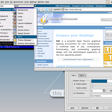Screen dimensions: 112x112
Task: Expand the Accessibility submenu arrow
Action: pyautogui.click(x=13, y=30)
